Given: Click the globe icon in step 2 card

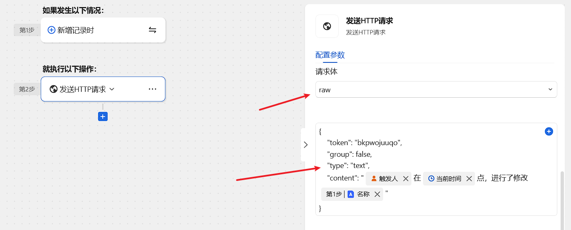Looking at the screenshot, I should coord(53,89).
